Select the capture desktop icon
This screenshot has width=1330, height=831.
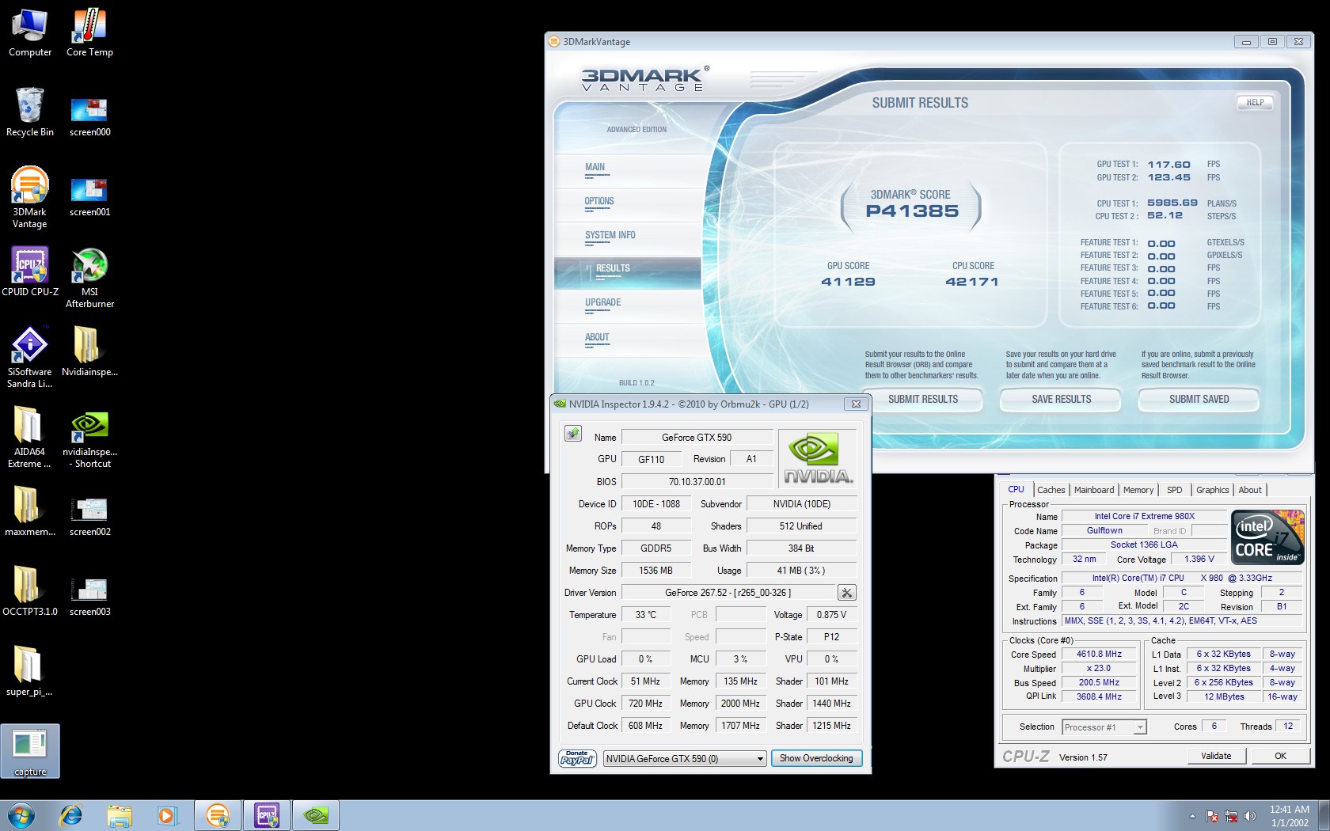click(30, 752)
